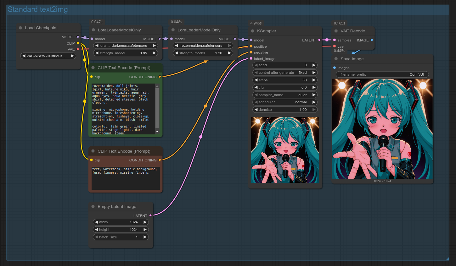Decrease the denoise value from 1.00
The width and height of the screenshot is (456, 266).
click(256, 110)
